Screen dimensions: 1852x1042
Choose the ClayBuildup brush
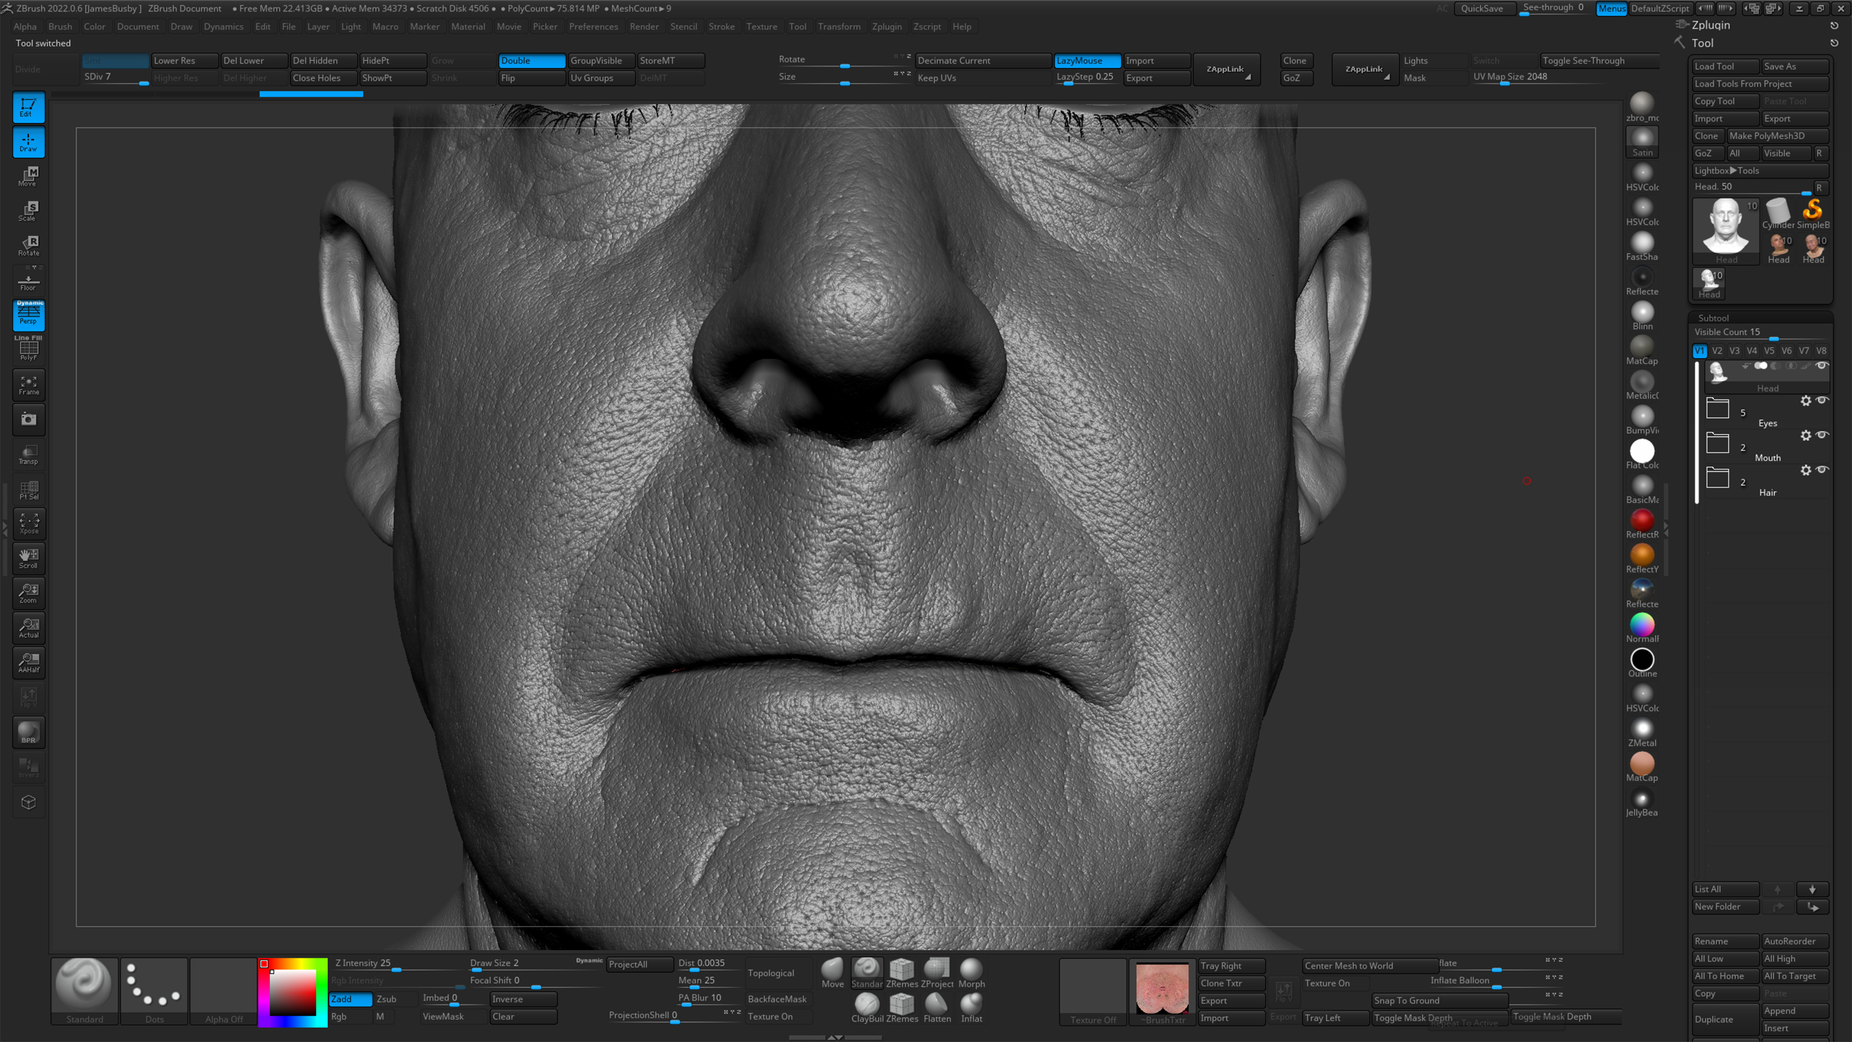[x=866, y=1006]
